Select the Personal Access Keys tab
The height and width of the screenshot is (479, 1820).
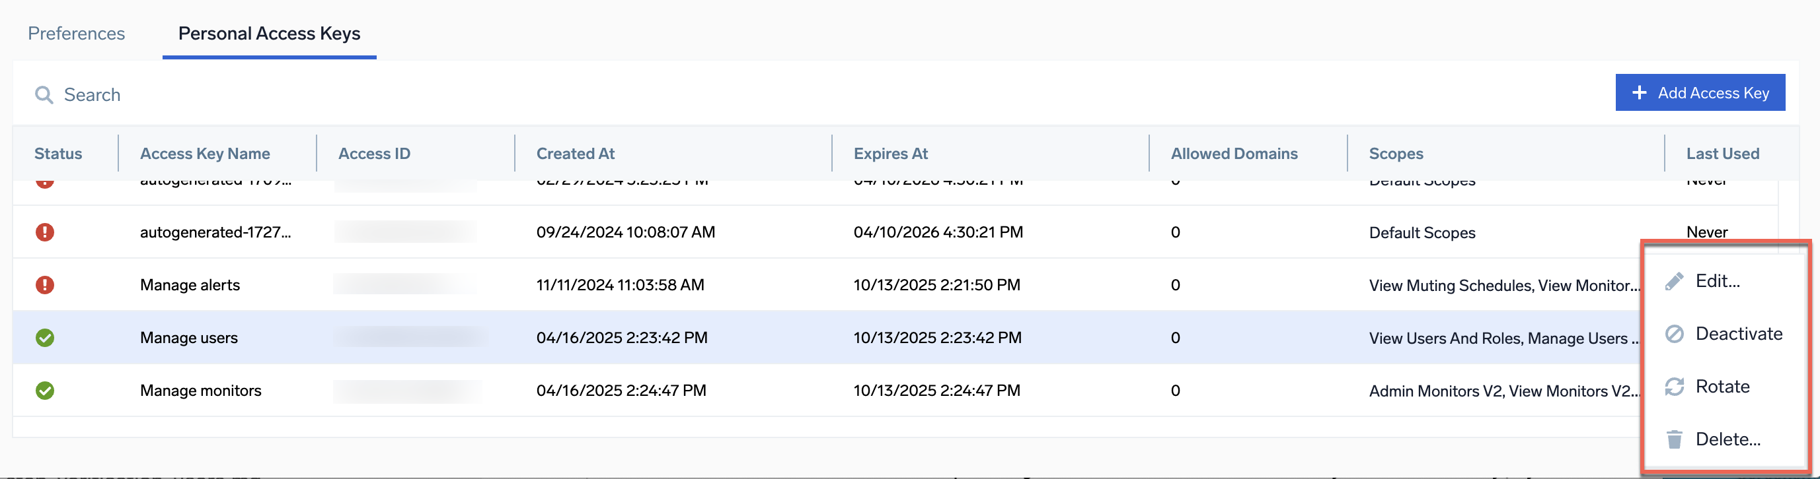268,33
